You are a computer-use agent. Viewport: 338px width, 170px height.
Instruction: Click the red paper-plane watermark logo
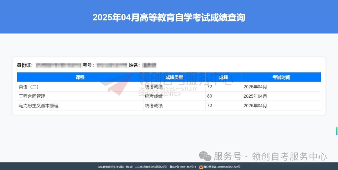click(116, 84)
